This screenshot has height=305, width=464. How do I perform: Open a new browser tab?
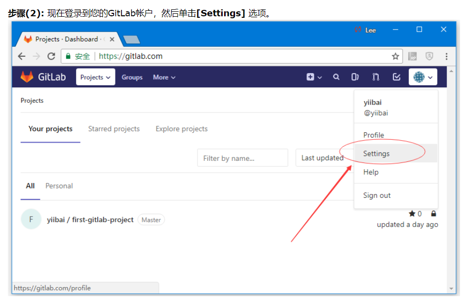(131, 39)
